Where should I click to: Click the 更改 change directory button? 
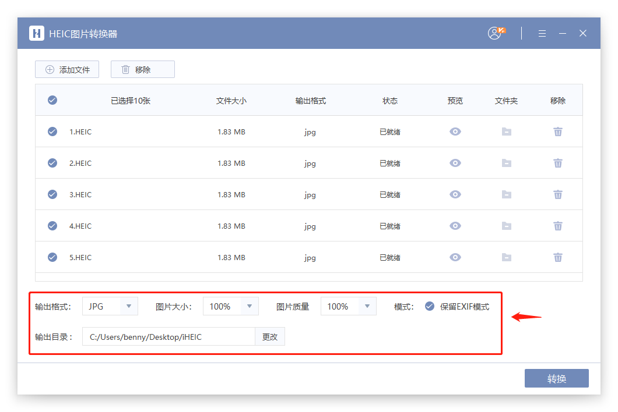270,336
